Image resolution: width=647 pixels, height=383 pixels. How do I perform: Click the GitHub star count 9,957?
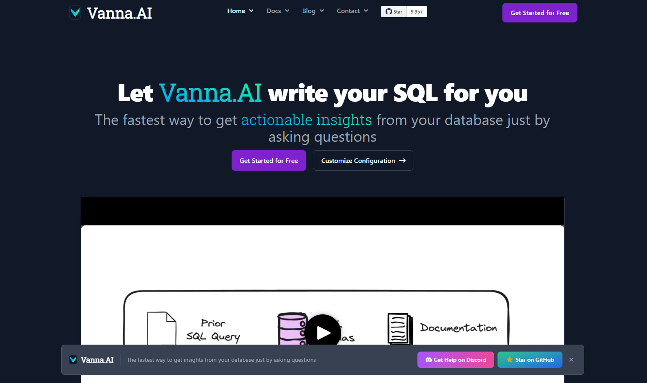(x=417, y=11)
